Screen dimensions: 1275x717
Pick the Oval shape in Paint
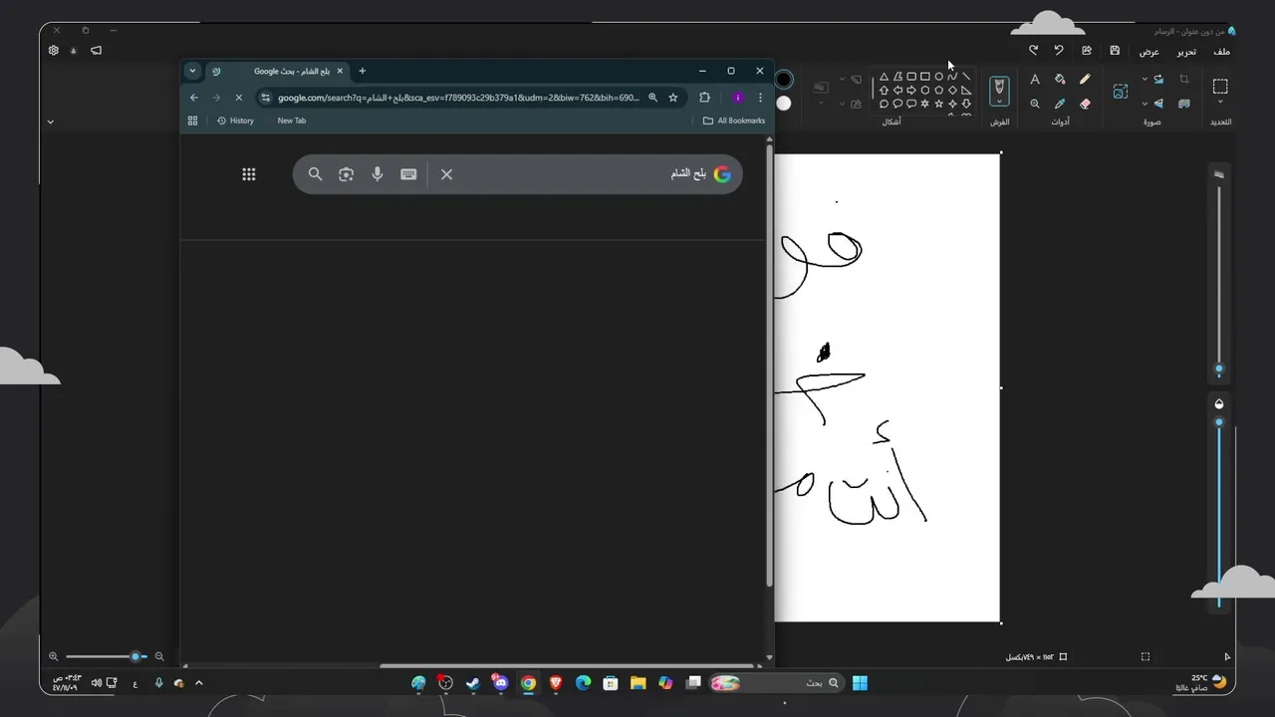[x=938, y=77]
